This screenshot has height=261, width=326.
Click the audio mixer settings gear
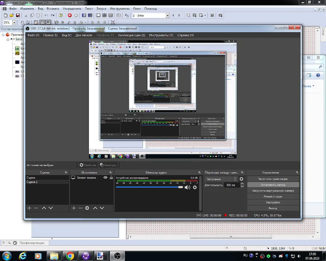[x=195, y=187]
